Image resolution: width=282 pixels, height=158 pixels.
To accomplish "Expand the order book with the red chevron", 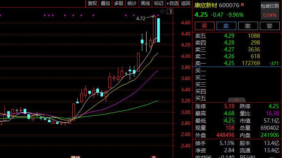I will (236, 99).
